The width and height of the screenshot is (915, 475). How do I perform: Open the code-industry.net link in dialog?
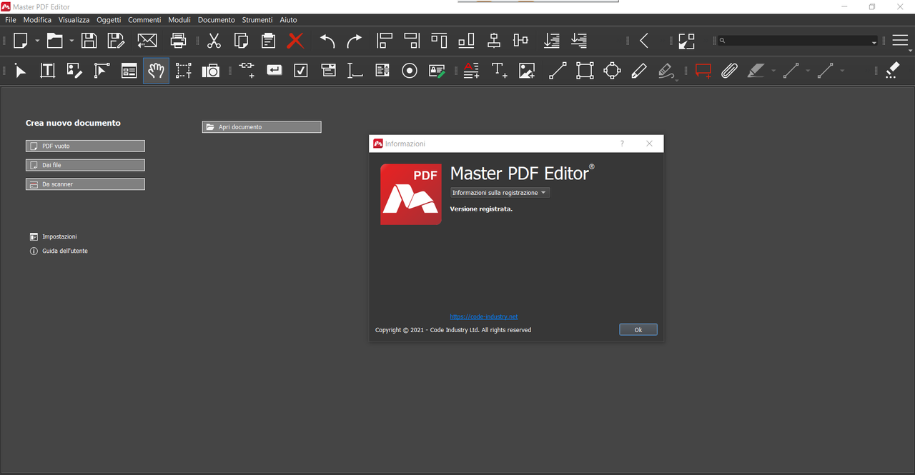pos(484,316)
